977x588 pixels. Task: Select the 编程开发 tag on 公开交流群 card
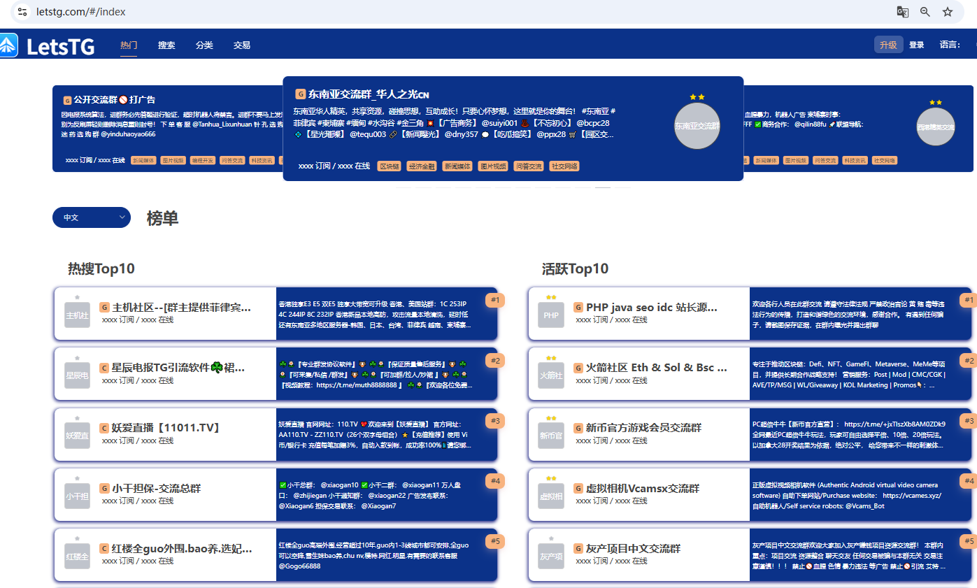[203, 160]
